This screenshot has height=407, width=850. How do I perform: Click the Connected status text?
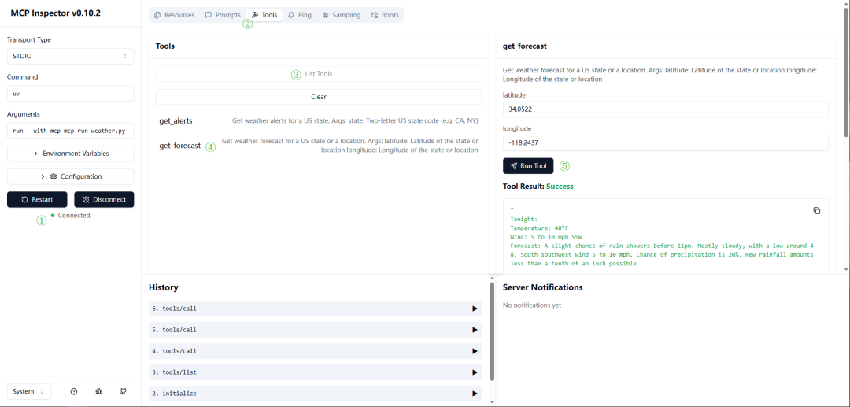(74, 215)
